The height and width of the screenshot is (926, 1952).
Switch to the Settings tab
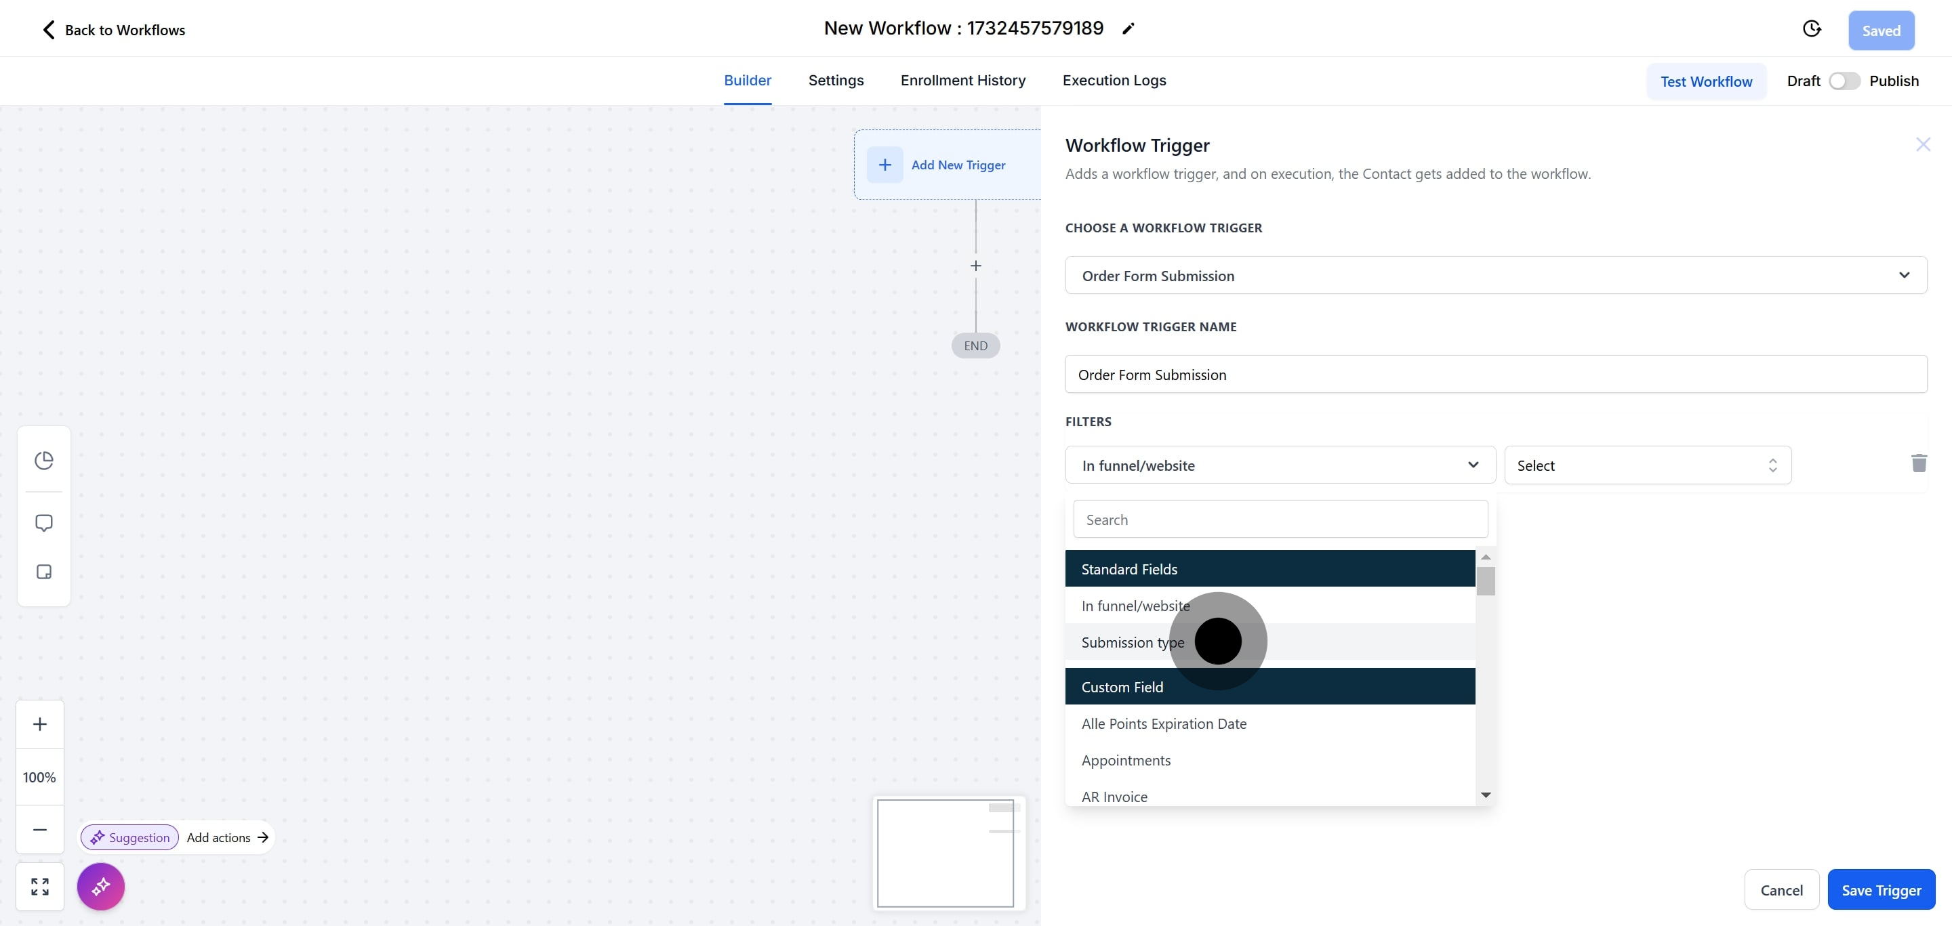coord(836,80)
